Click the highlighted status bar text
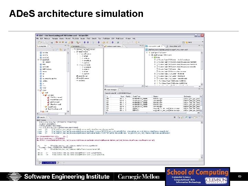Screen dimensions: 248x186 click(x=49, y=163)
